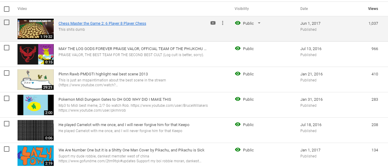This screenshot has width=388, height=168.
Task: Click the chessboard thumbnail with 1:19:32 duration
Action: tap(36, 29)
